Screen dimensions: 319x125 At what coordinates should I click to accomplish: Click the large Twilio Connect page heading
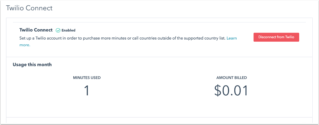tap(29, 8)
